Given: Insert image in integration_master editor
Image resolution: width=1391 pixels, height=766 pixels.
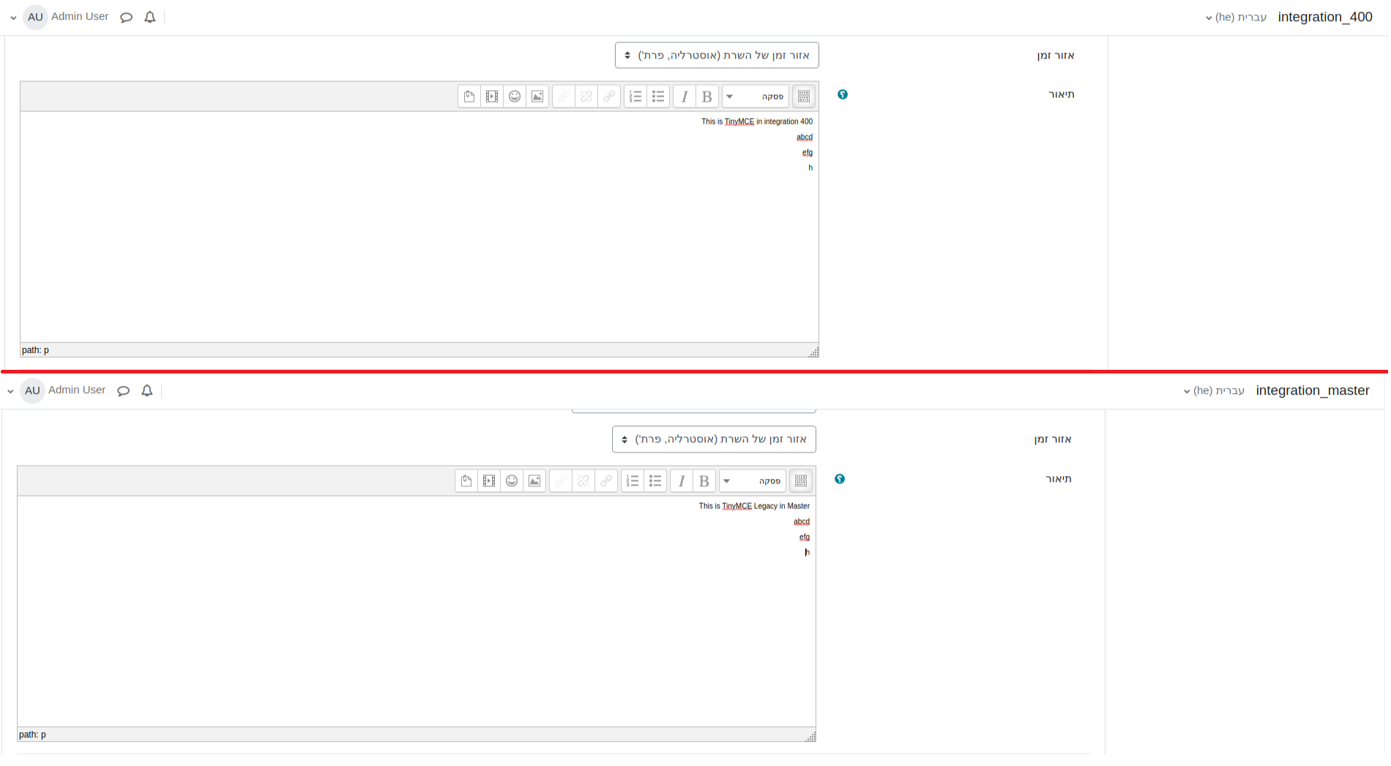Looking at the screenshot, I should (534, 481).
